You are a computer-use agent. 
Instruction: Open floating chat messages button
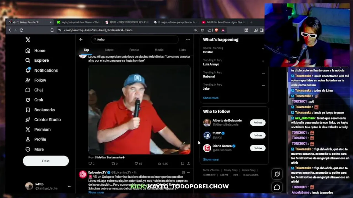point(277,187)
